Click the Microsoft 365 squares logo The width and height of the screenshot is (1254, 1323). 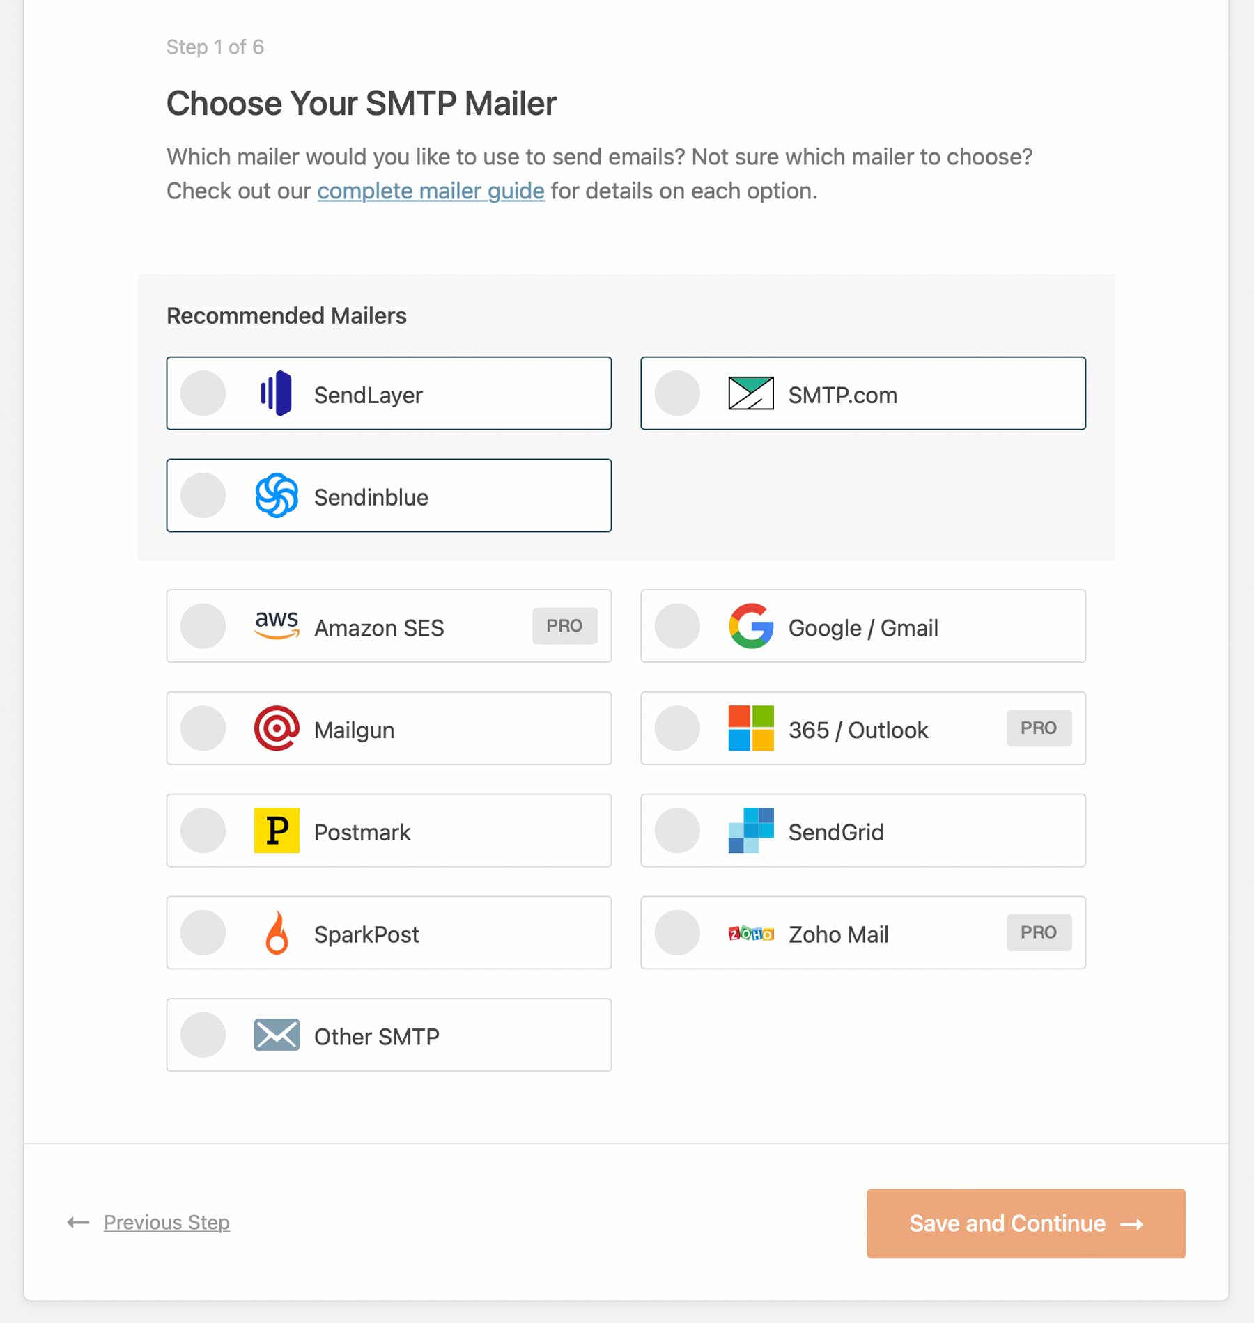750,728
